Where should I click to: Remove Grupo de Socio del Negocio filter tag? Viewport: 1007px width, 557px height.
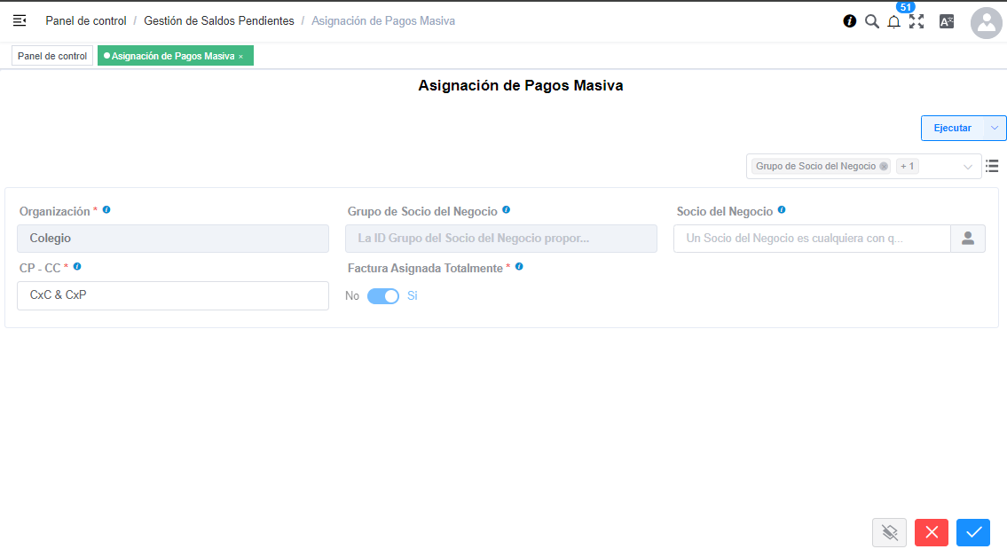(884, 166)
